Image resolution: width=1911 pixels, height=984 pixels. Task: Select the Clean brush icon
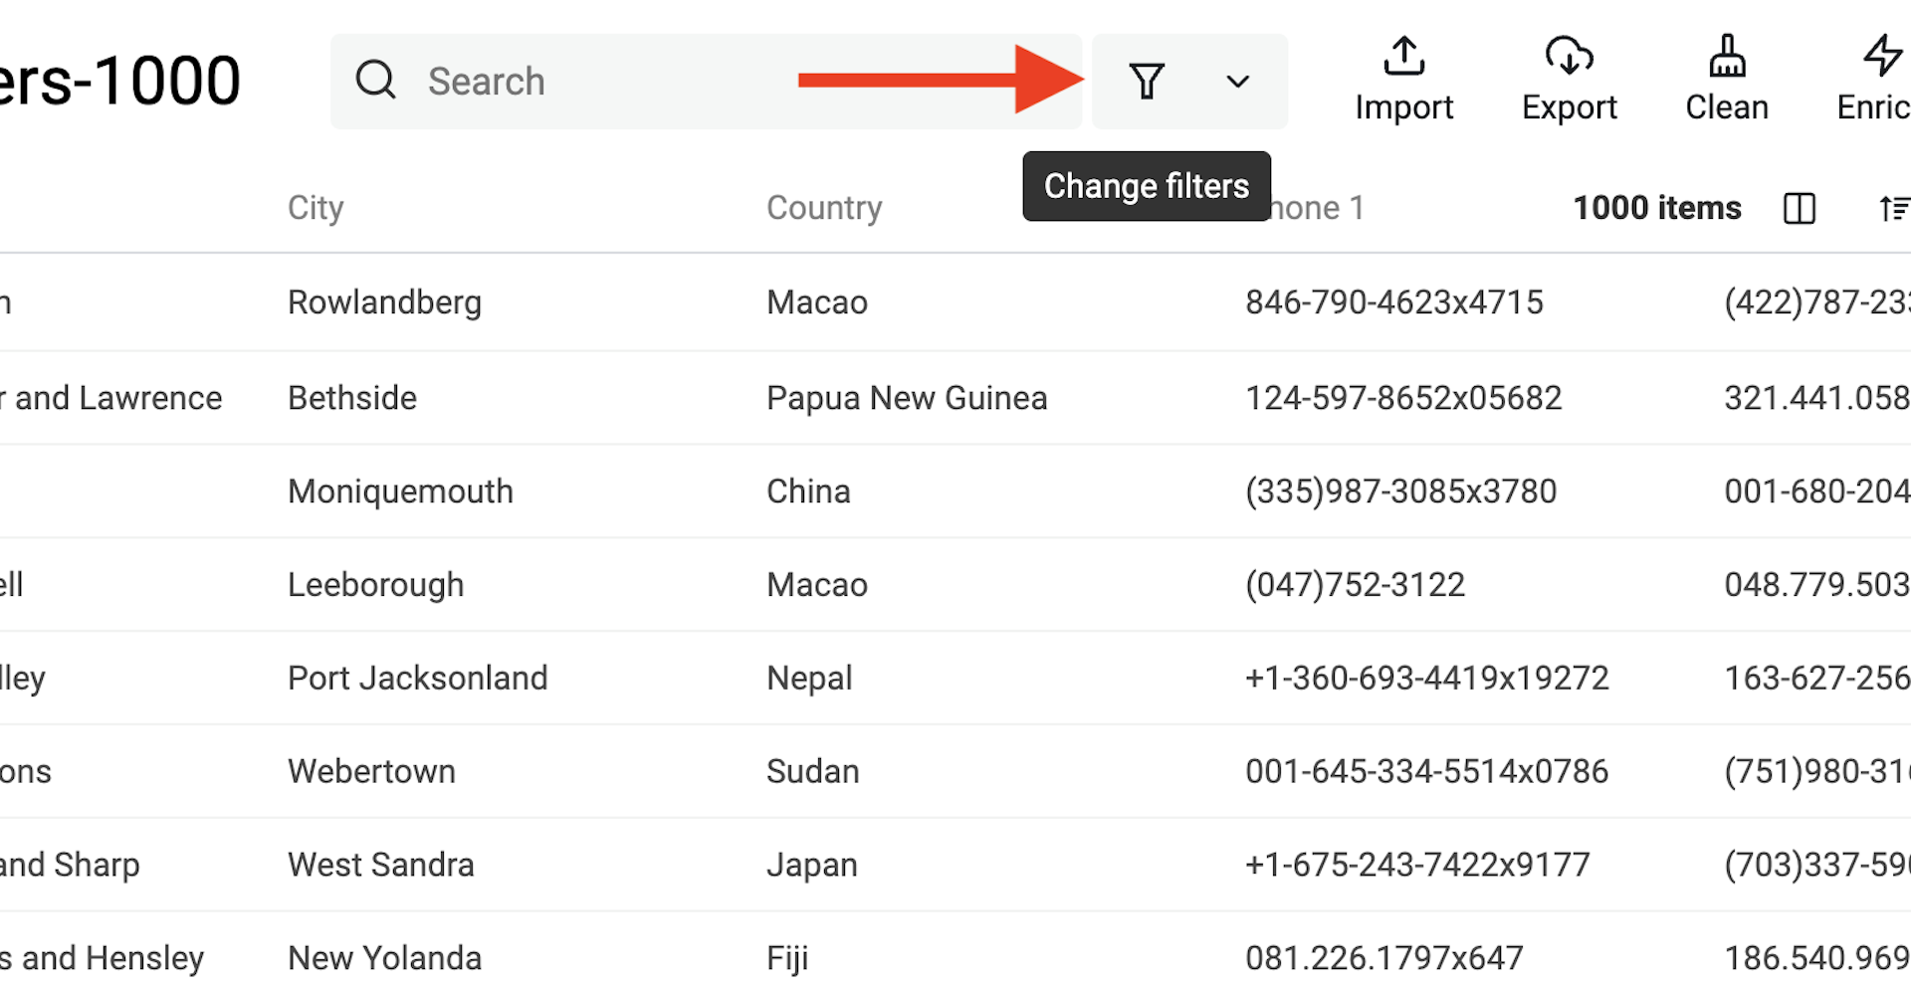(x=1726, y=57)
